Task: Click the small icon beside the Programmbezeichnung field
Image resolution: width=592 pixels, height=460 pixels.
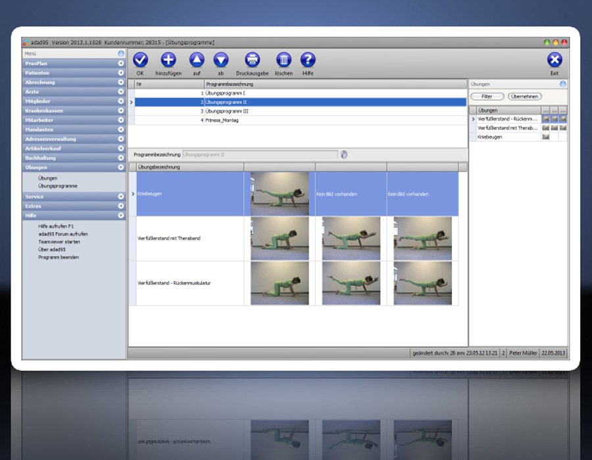Action: click(x=343, y=154)
